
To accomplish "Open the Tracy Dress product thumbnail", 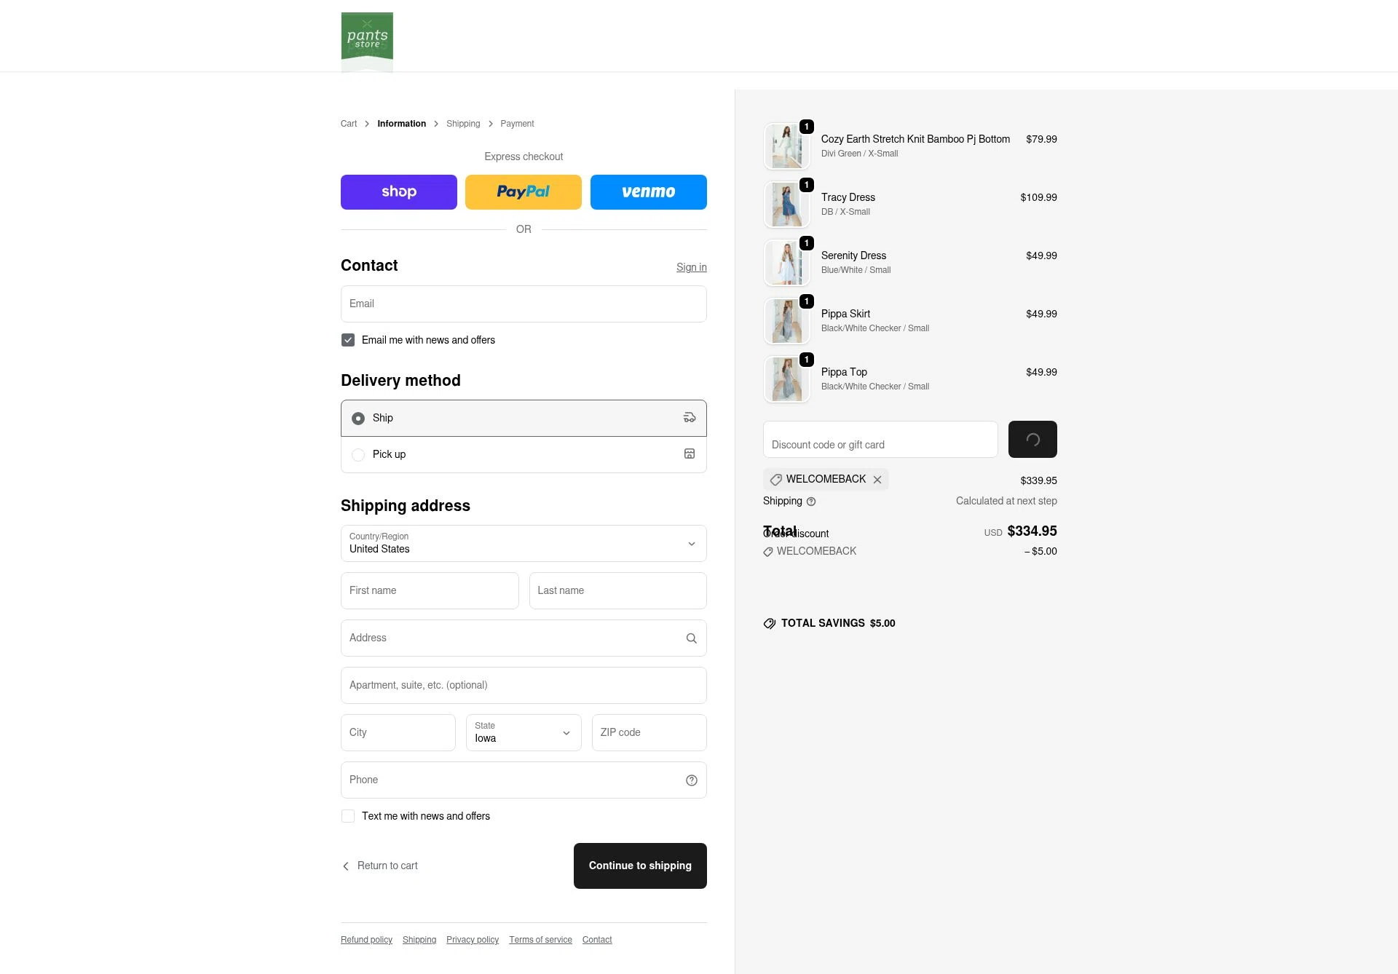I will click(x=786, y=205).
